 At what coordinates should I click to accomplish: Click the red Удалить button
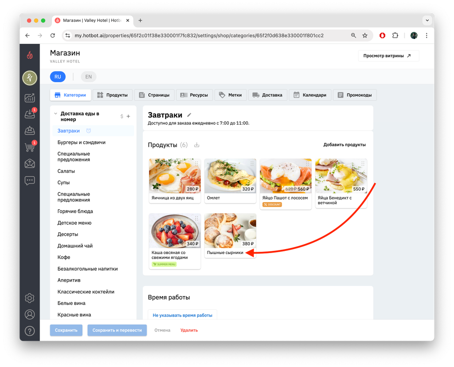[x=189, y=330]
